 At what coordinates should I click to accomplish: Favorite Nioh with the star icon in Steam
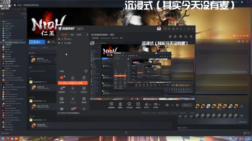tap(247, 41)
